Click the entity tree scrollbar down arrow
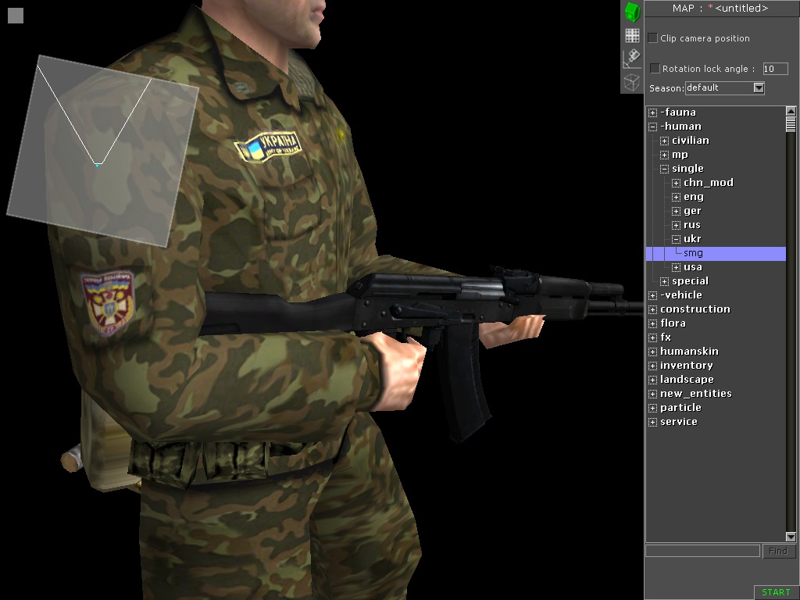Screen dimensions: 800x600 tap(791, 537)
